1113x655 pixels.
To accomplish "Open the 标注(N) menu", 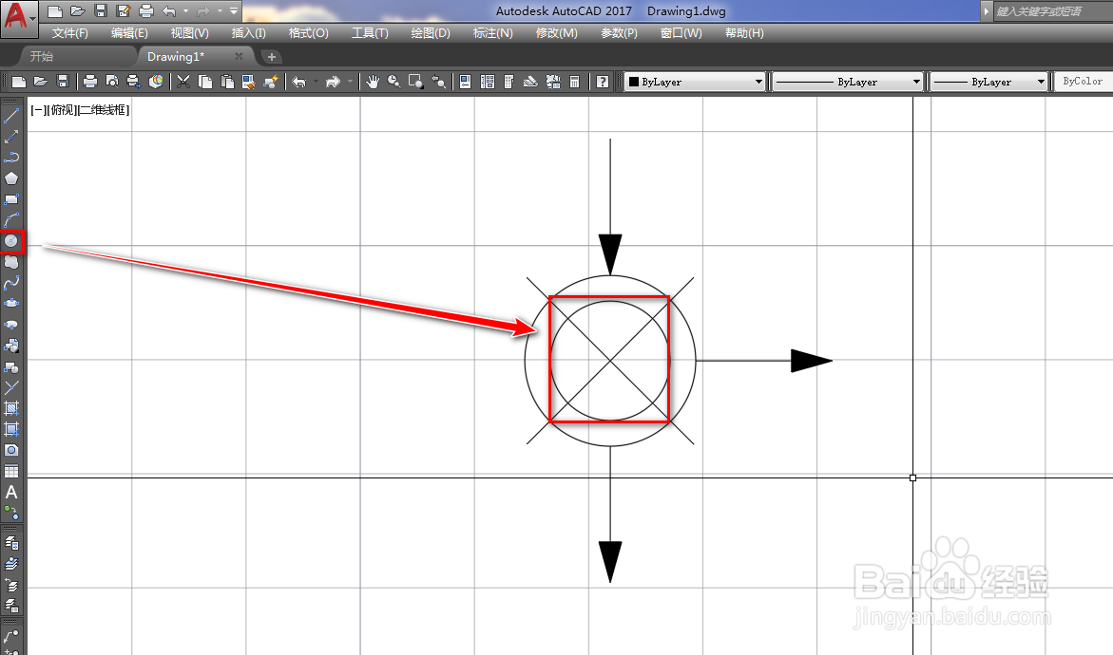I will coord(492,32).
